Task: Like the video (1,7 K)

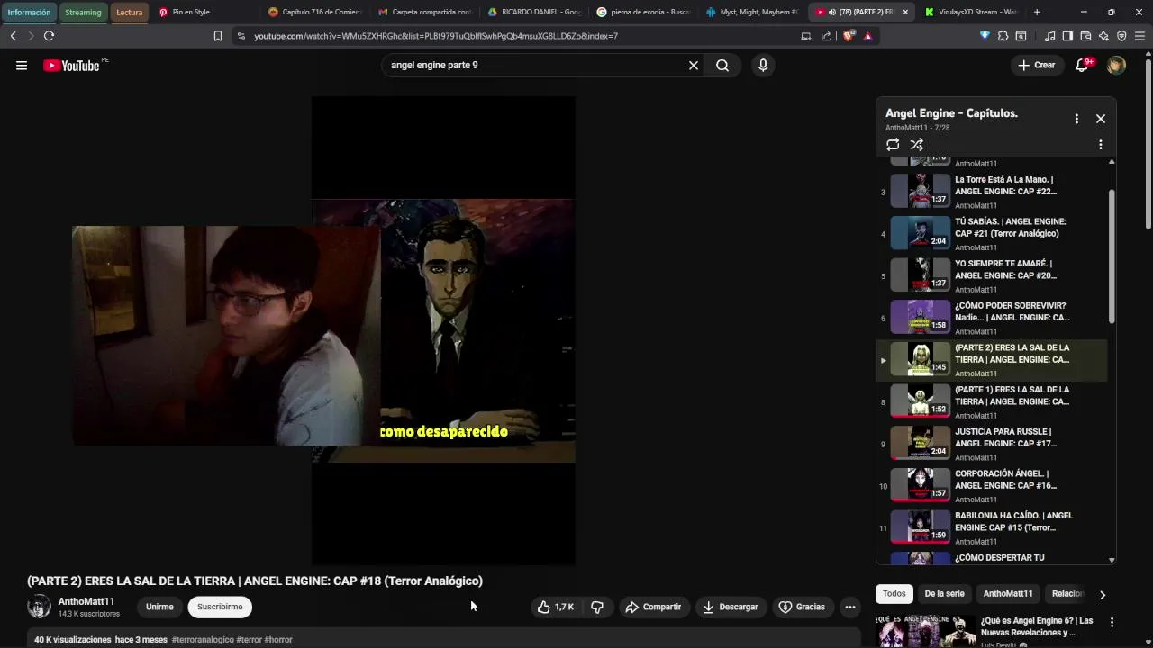Action: tap(556, 607)
